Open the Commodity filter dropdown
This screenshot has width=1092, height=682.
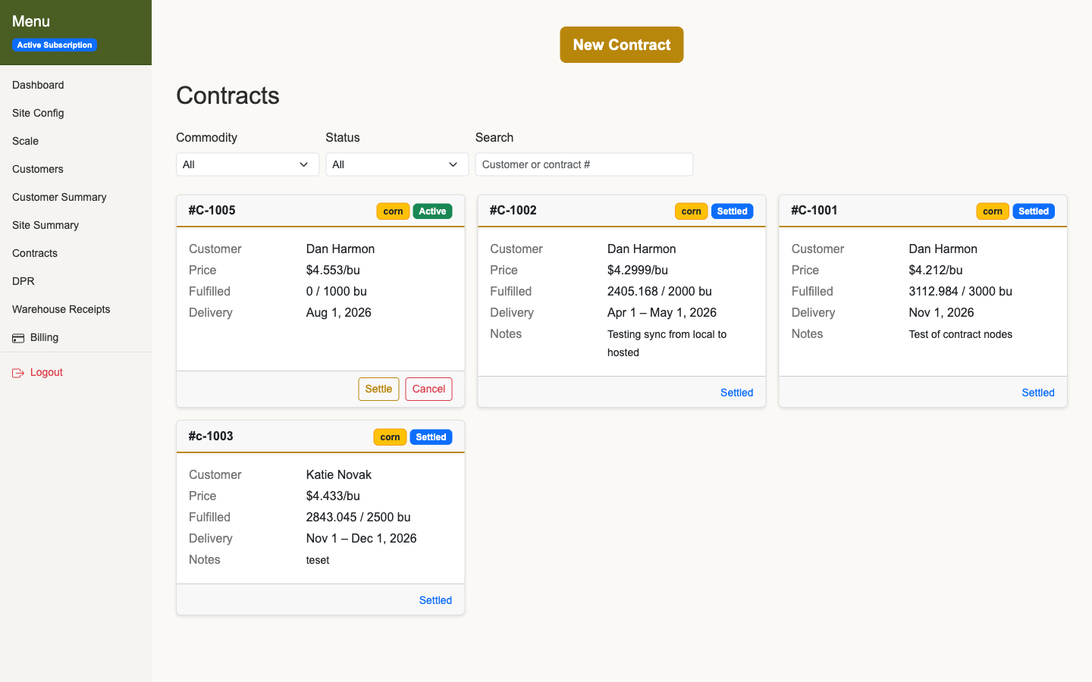coord(247,164)
